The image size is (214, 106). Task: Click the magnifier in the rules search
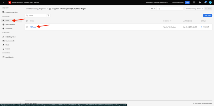pos(27,16)
